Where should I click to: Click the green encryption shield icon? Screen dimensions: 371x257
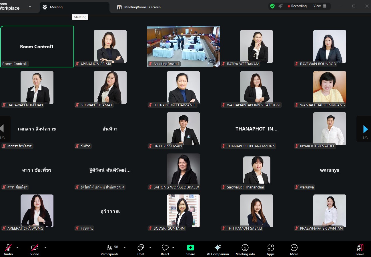[x=272, y=6]
